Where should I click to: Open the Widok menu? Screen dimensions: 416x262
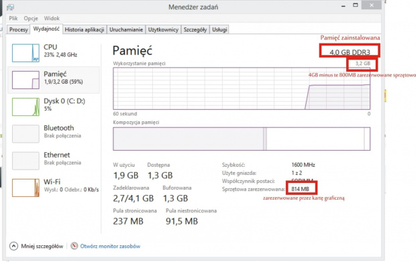click(52, 18)
